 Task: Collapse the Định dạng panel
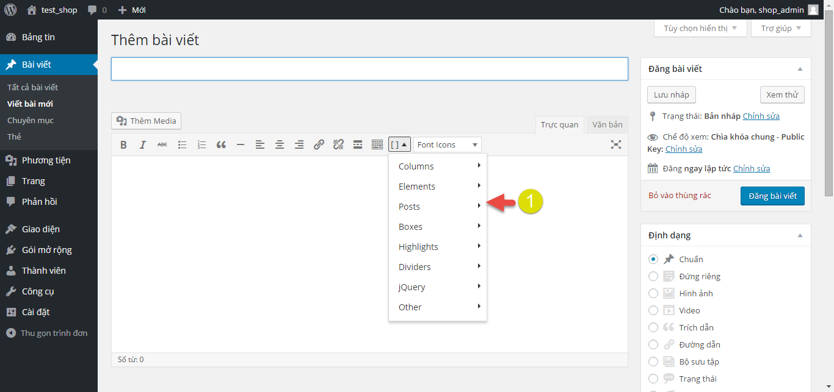coord(800,235)
